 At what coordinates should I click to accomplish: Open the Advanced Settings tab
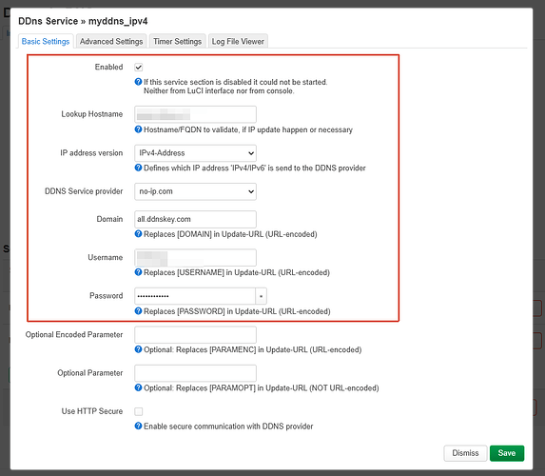(x=111, y=41)
